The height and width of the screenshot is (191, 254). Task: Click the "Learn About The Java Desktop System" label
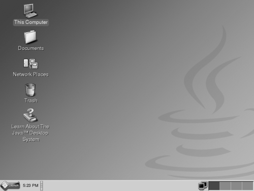coord(30,133)
